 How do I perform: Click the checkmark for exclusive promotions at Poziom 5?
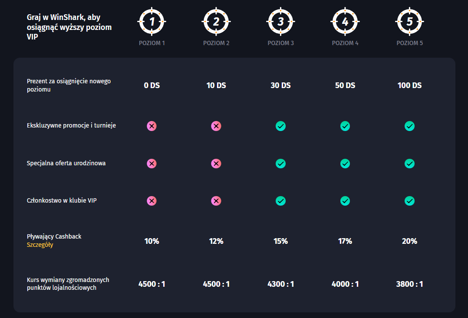(409, 126)
